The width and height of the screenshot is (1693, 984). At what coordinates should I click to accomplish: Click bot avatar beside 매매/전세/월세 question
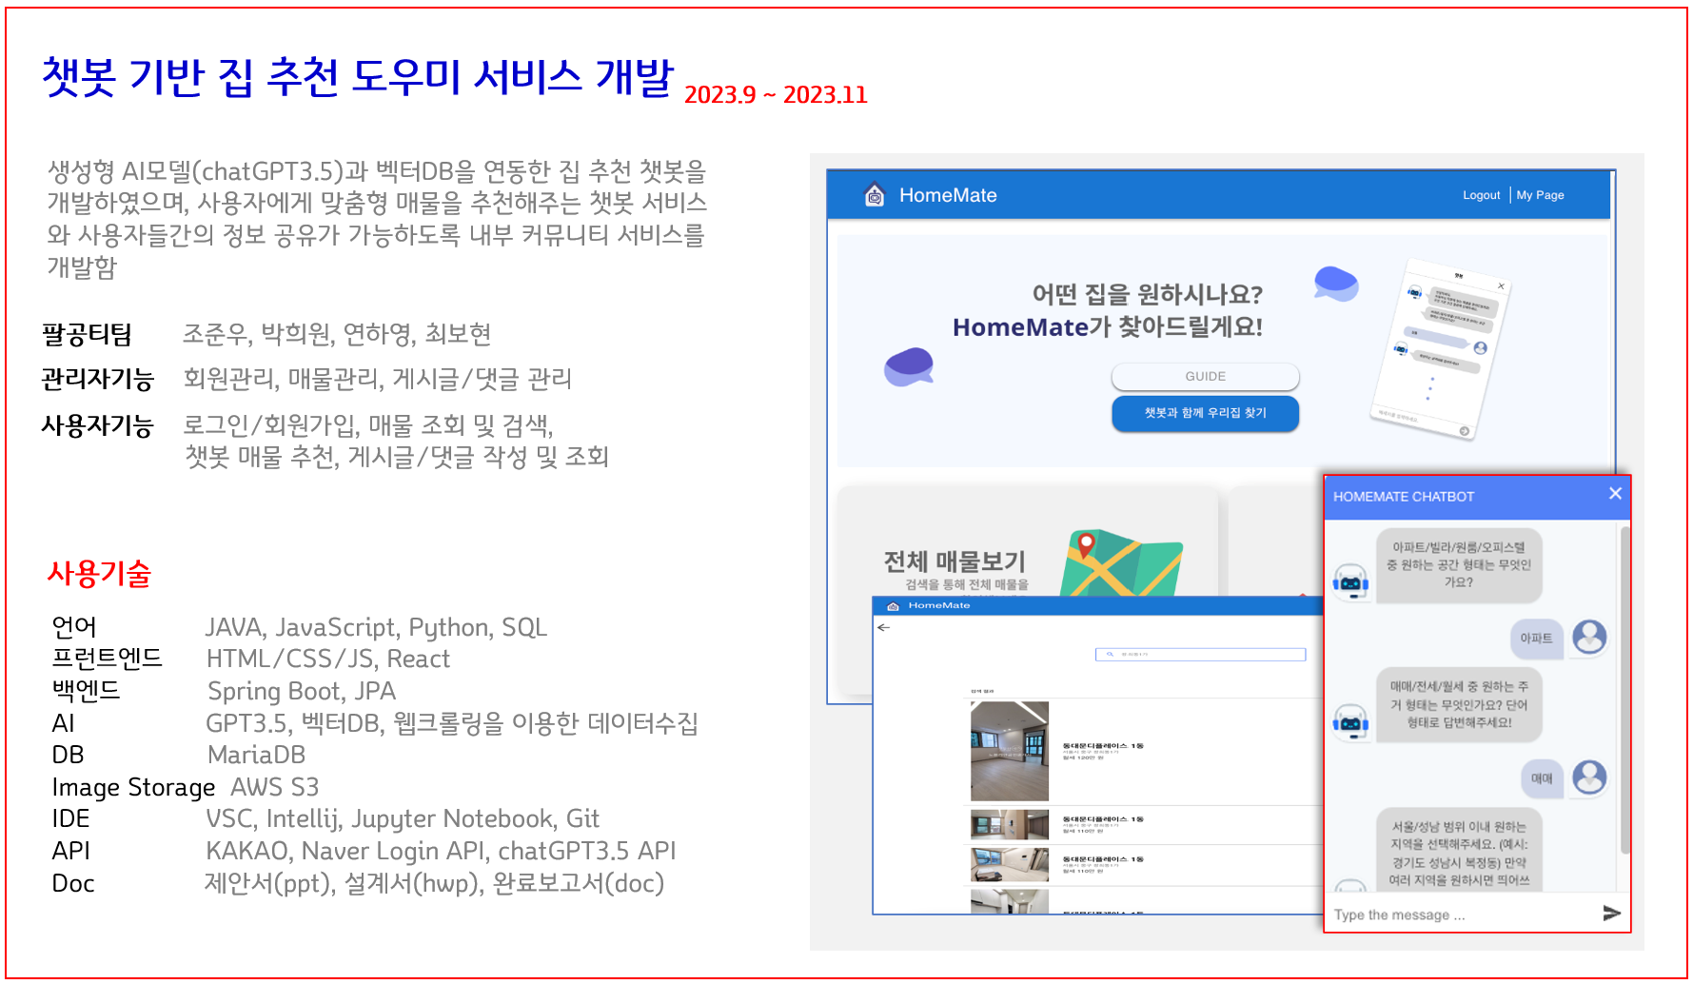point(1350,721)
